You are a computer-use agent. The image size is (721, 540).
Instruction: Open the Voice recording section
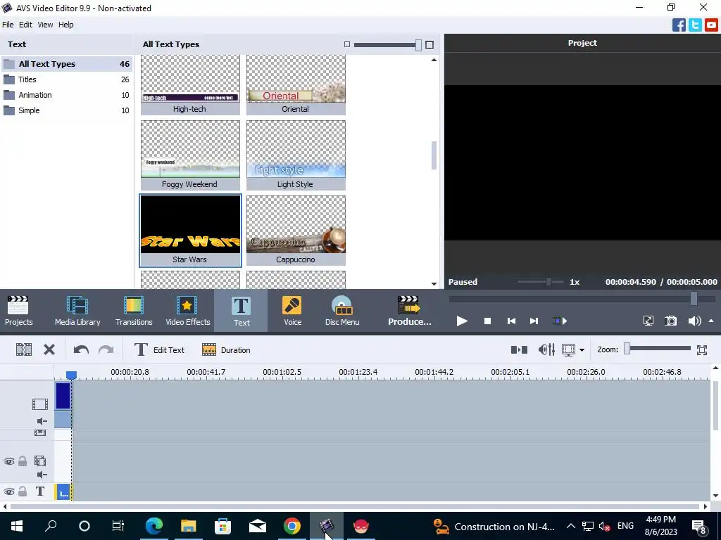click(292, 310)
